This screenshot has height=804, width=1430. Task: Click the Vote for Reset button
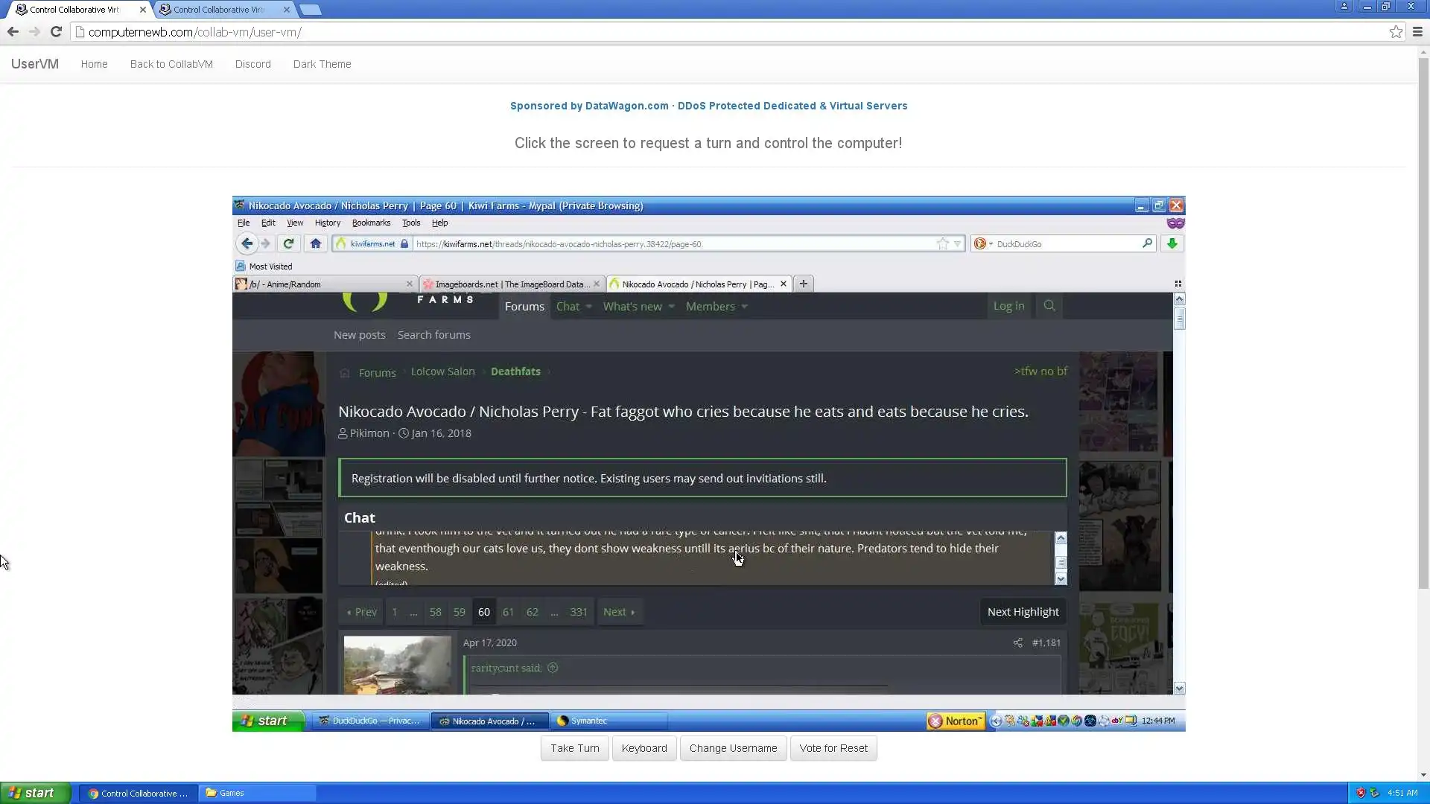tap(833, 748)
